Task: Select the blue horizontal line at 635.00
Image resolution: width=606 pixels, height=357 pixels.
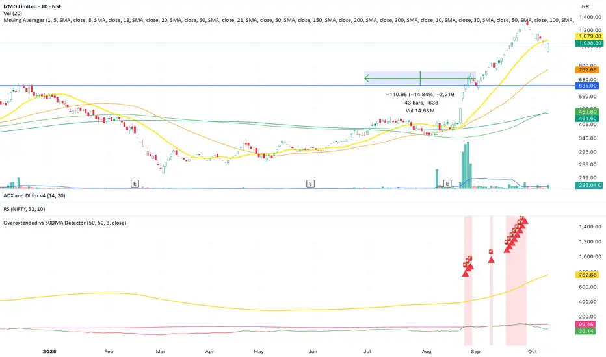Action: pos(287,86)
